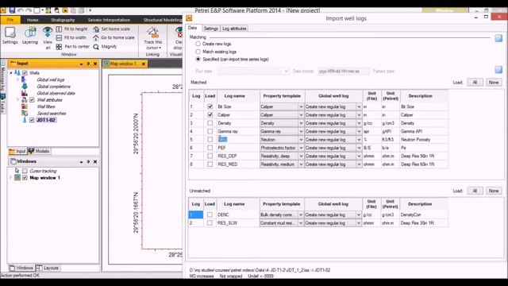Screen dimensions: 508x286
Task: Open Property template dropdown for Bit Size
Action: tap(301, 106)
